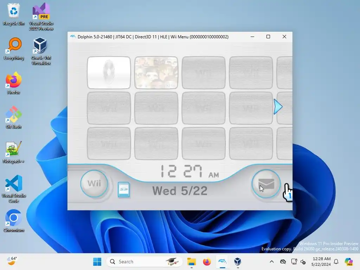Select Dolphin emulator taskbar icon

point(222,262)
